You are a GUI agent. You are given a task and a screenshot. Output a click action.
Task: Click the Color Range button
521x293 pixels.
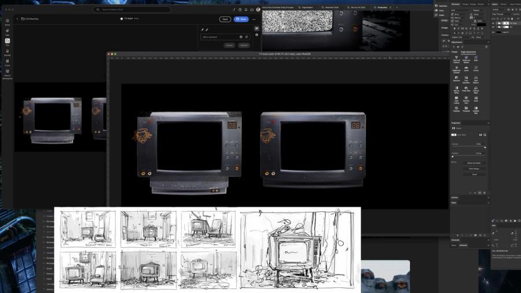[x=475, y=169]
